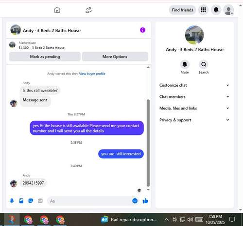This screenshot has width=243, height=226.
Task: Open the emoji picker smiley icon
Action: [135, 201]
